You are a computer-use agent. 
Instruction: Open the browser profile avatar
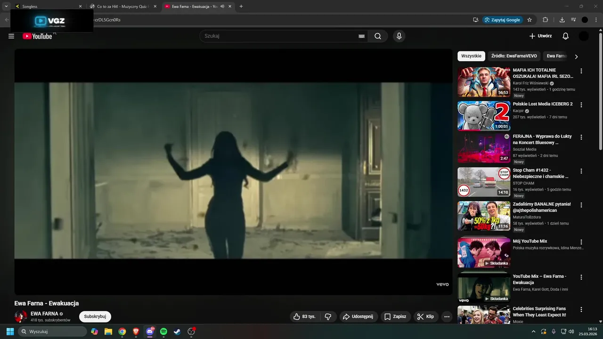[x=585, y=20]
